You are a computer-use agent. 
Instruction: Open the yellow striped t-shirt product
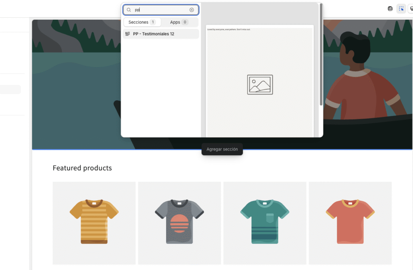click(x=94, y=221)
